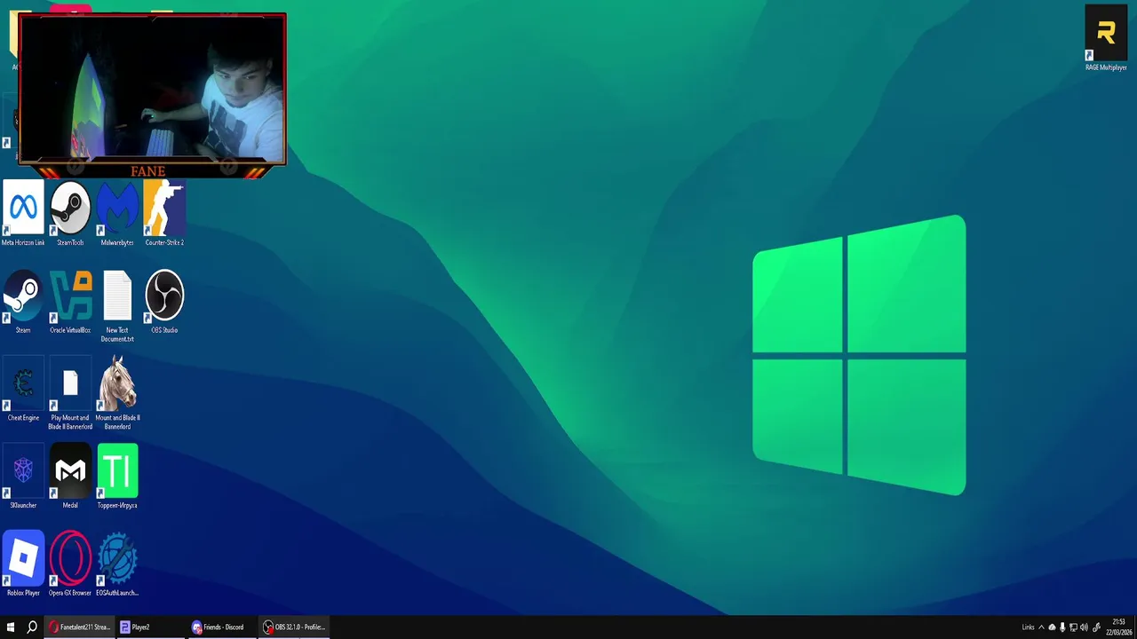Switch to the OBS 32.1.0 taskbar window
The height and width of the screenshot is (639, 1137).
[294, 627]
